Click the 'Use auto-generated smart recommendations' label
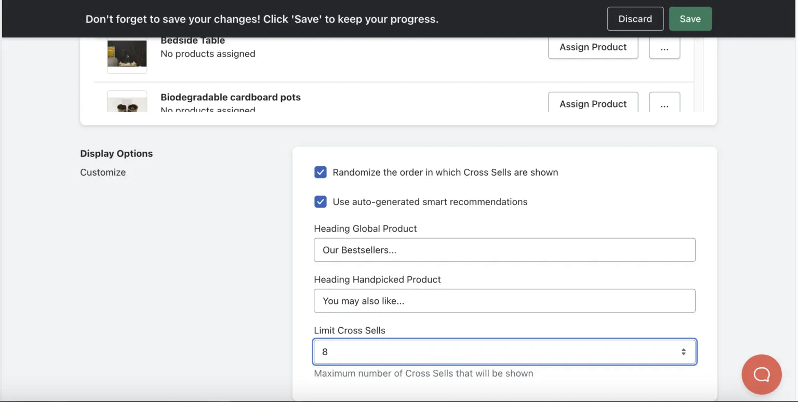Screen dimensions: 798x402 430,202
